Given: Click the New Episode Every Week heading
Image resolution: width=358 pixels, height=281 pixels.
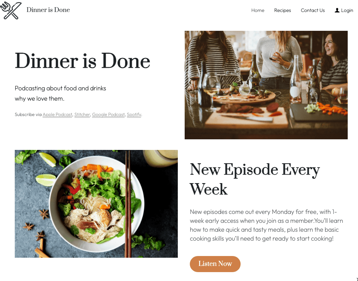Looking at the screenshot, I should [255, 179].
